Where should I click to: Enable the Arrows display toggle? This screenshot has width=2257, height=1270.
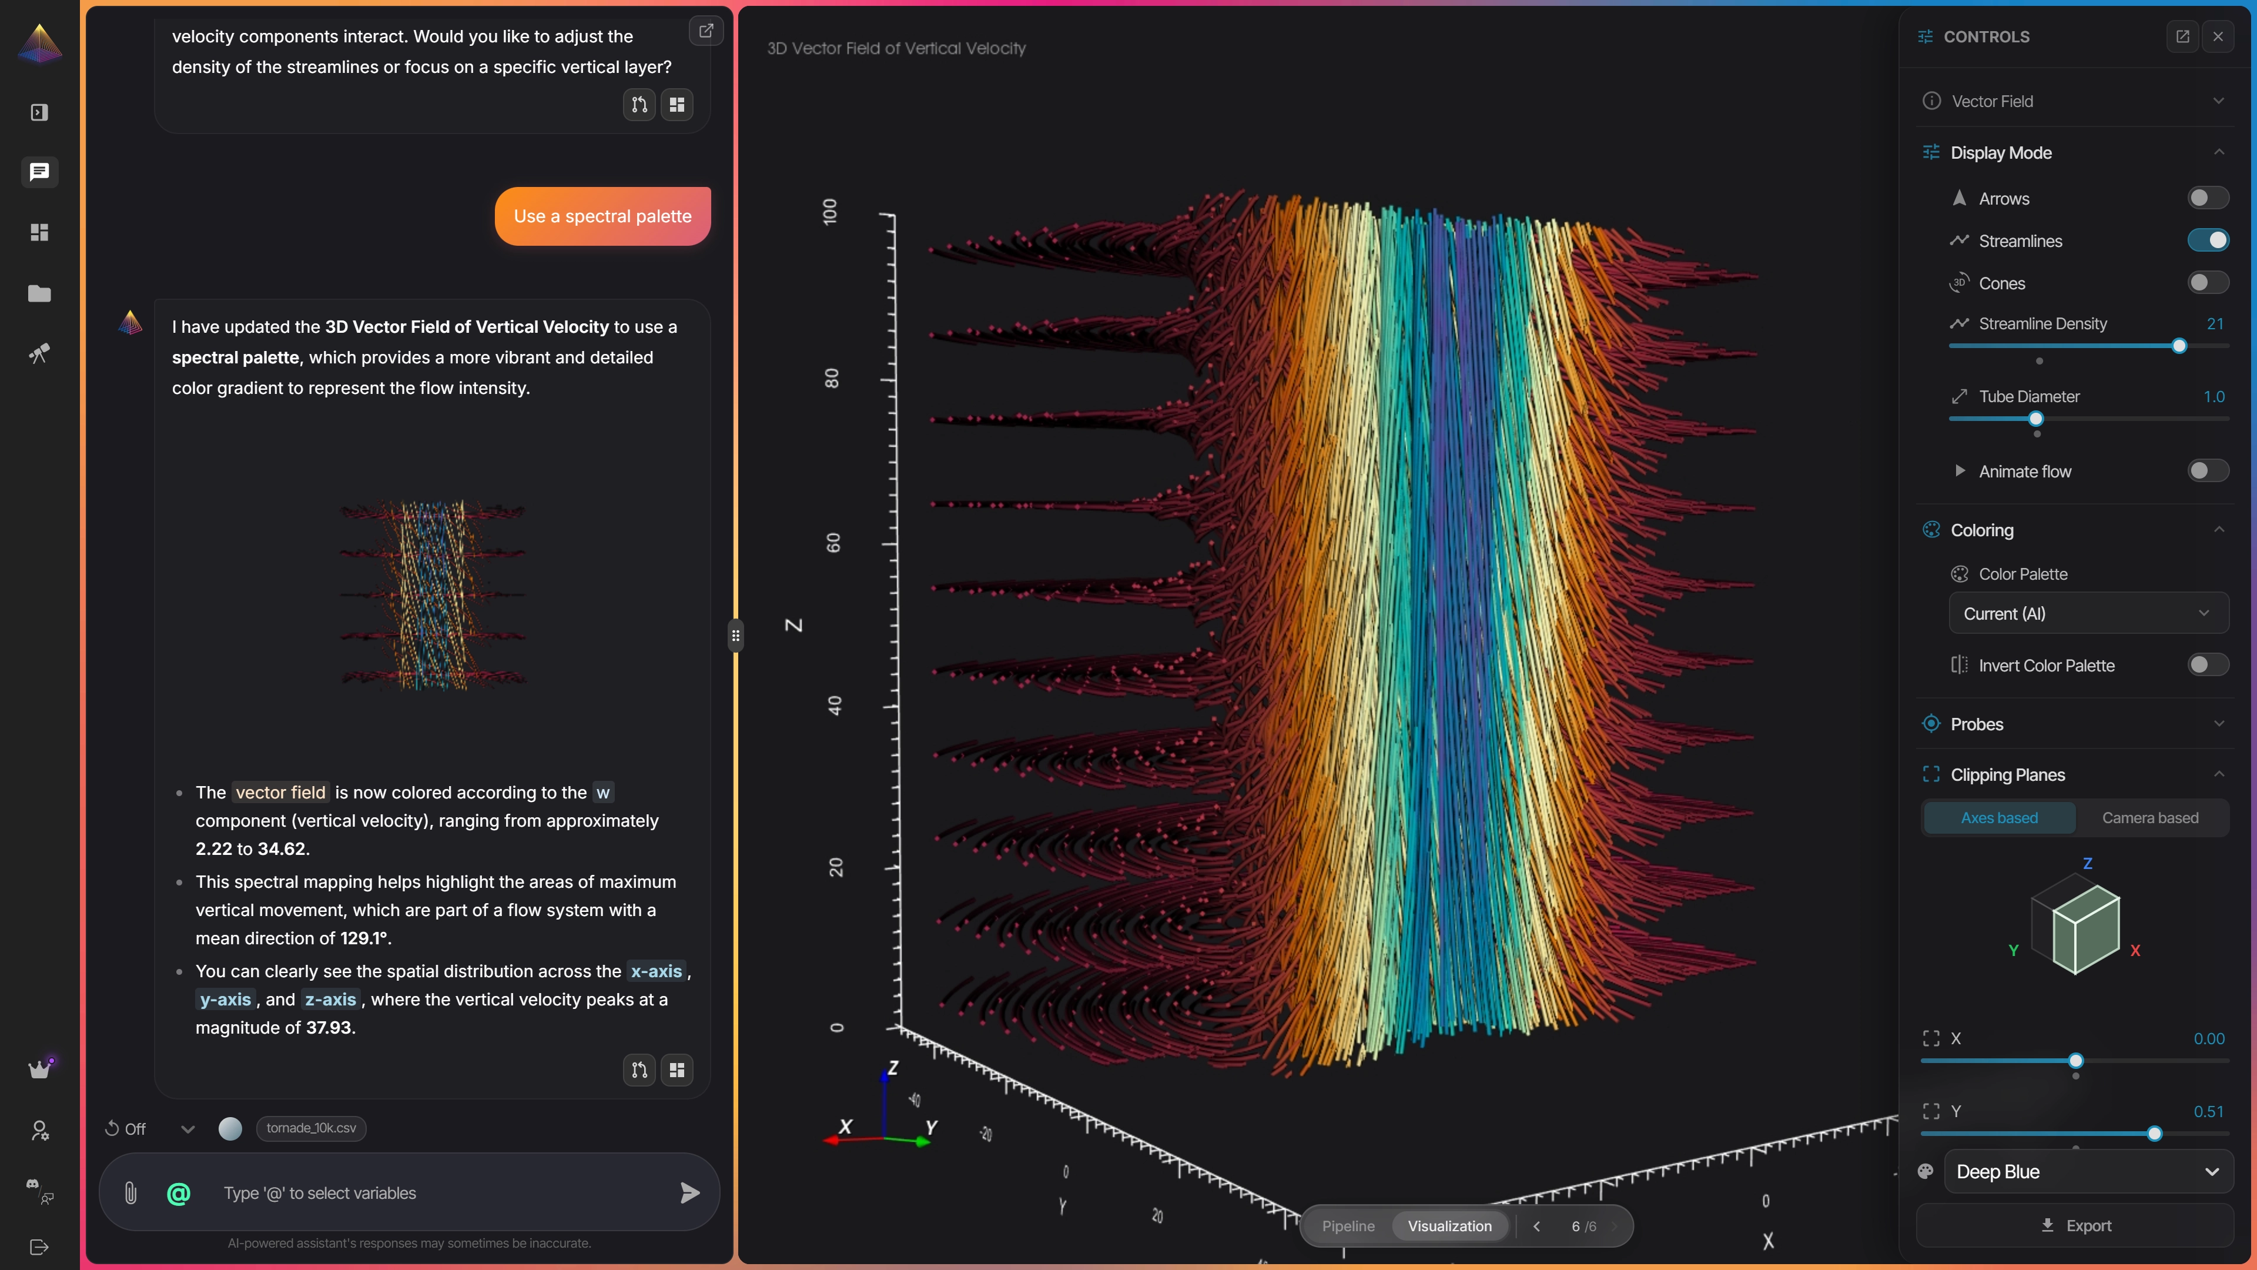pos(2207,198)
